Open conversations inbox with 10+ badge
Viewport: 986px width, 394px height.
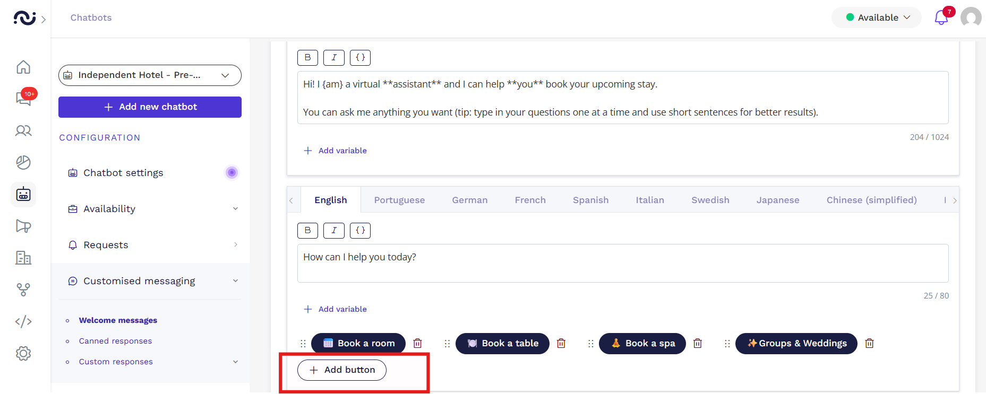23,99
